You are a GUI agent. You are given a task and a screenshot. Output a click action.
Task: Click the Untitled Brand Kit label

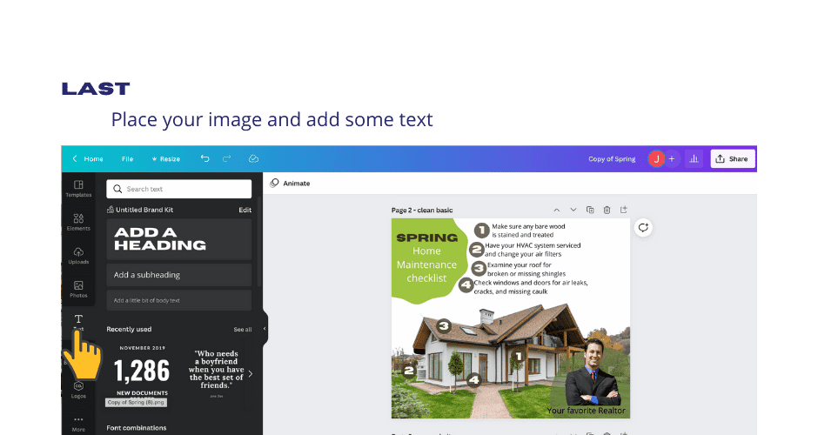pyautogui.click(x=144, y=210)
